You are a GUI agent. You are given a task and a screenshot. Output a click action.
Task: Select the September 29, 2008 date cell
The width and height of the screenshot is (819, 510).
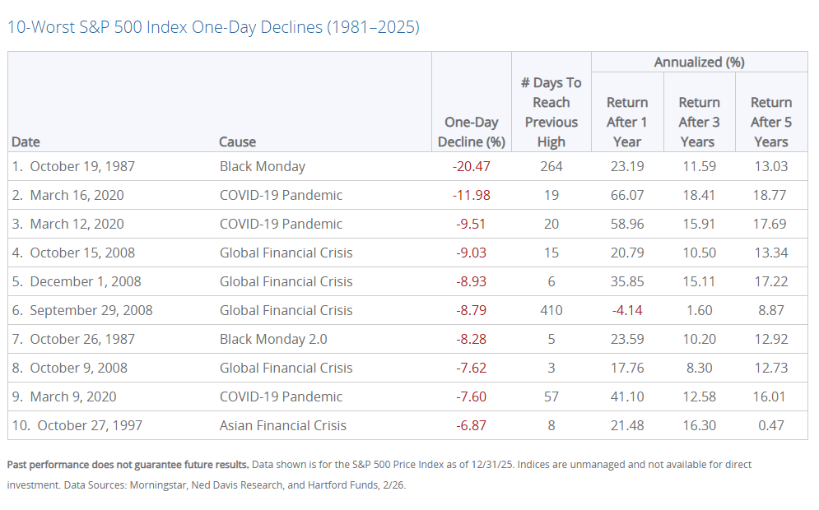click(x=91, y=310)
